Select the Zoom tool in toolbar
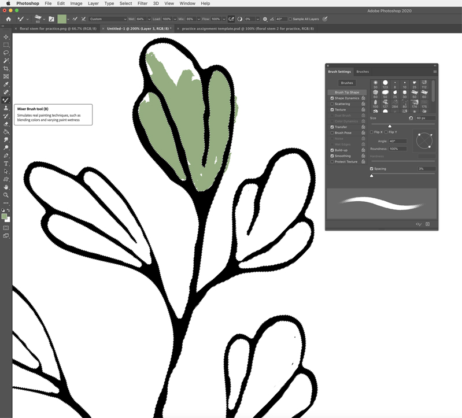 click(x=6, y=195)
